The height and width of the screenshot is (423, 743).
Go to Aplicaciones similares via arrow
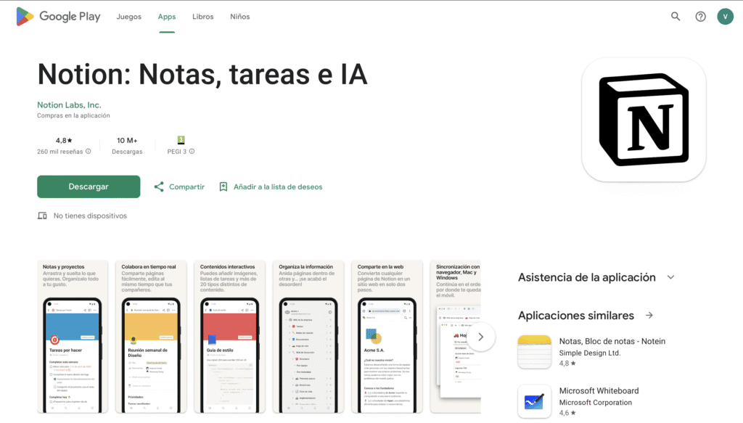(649, 316)
